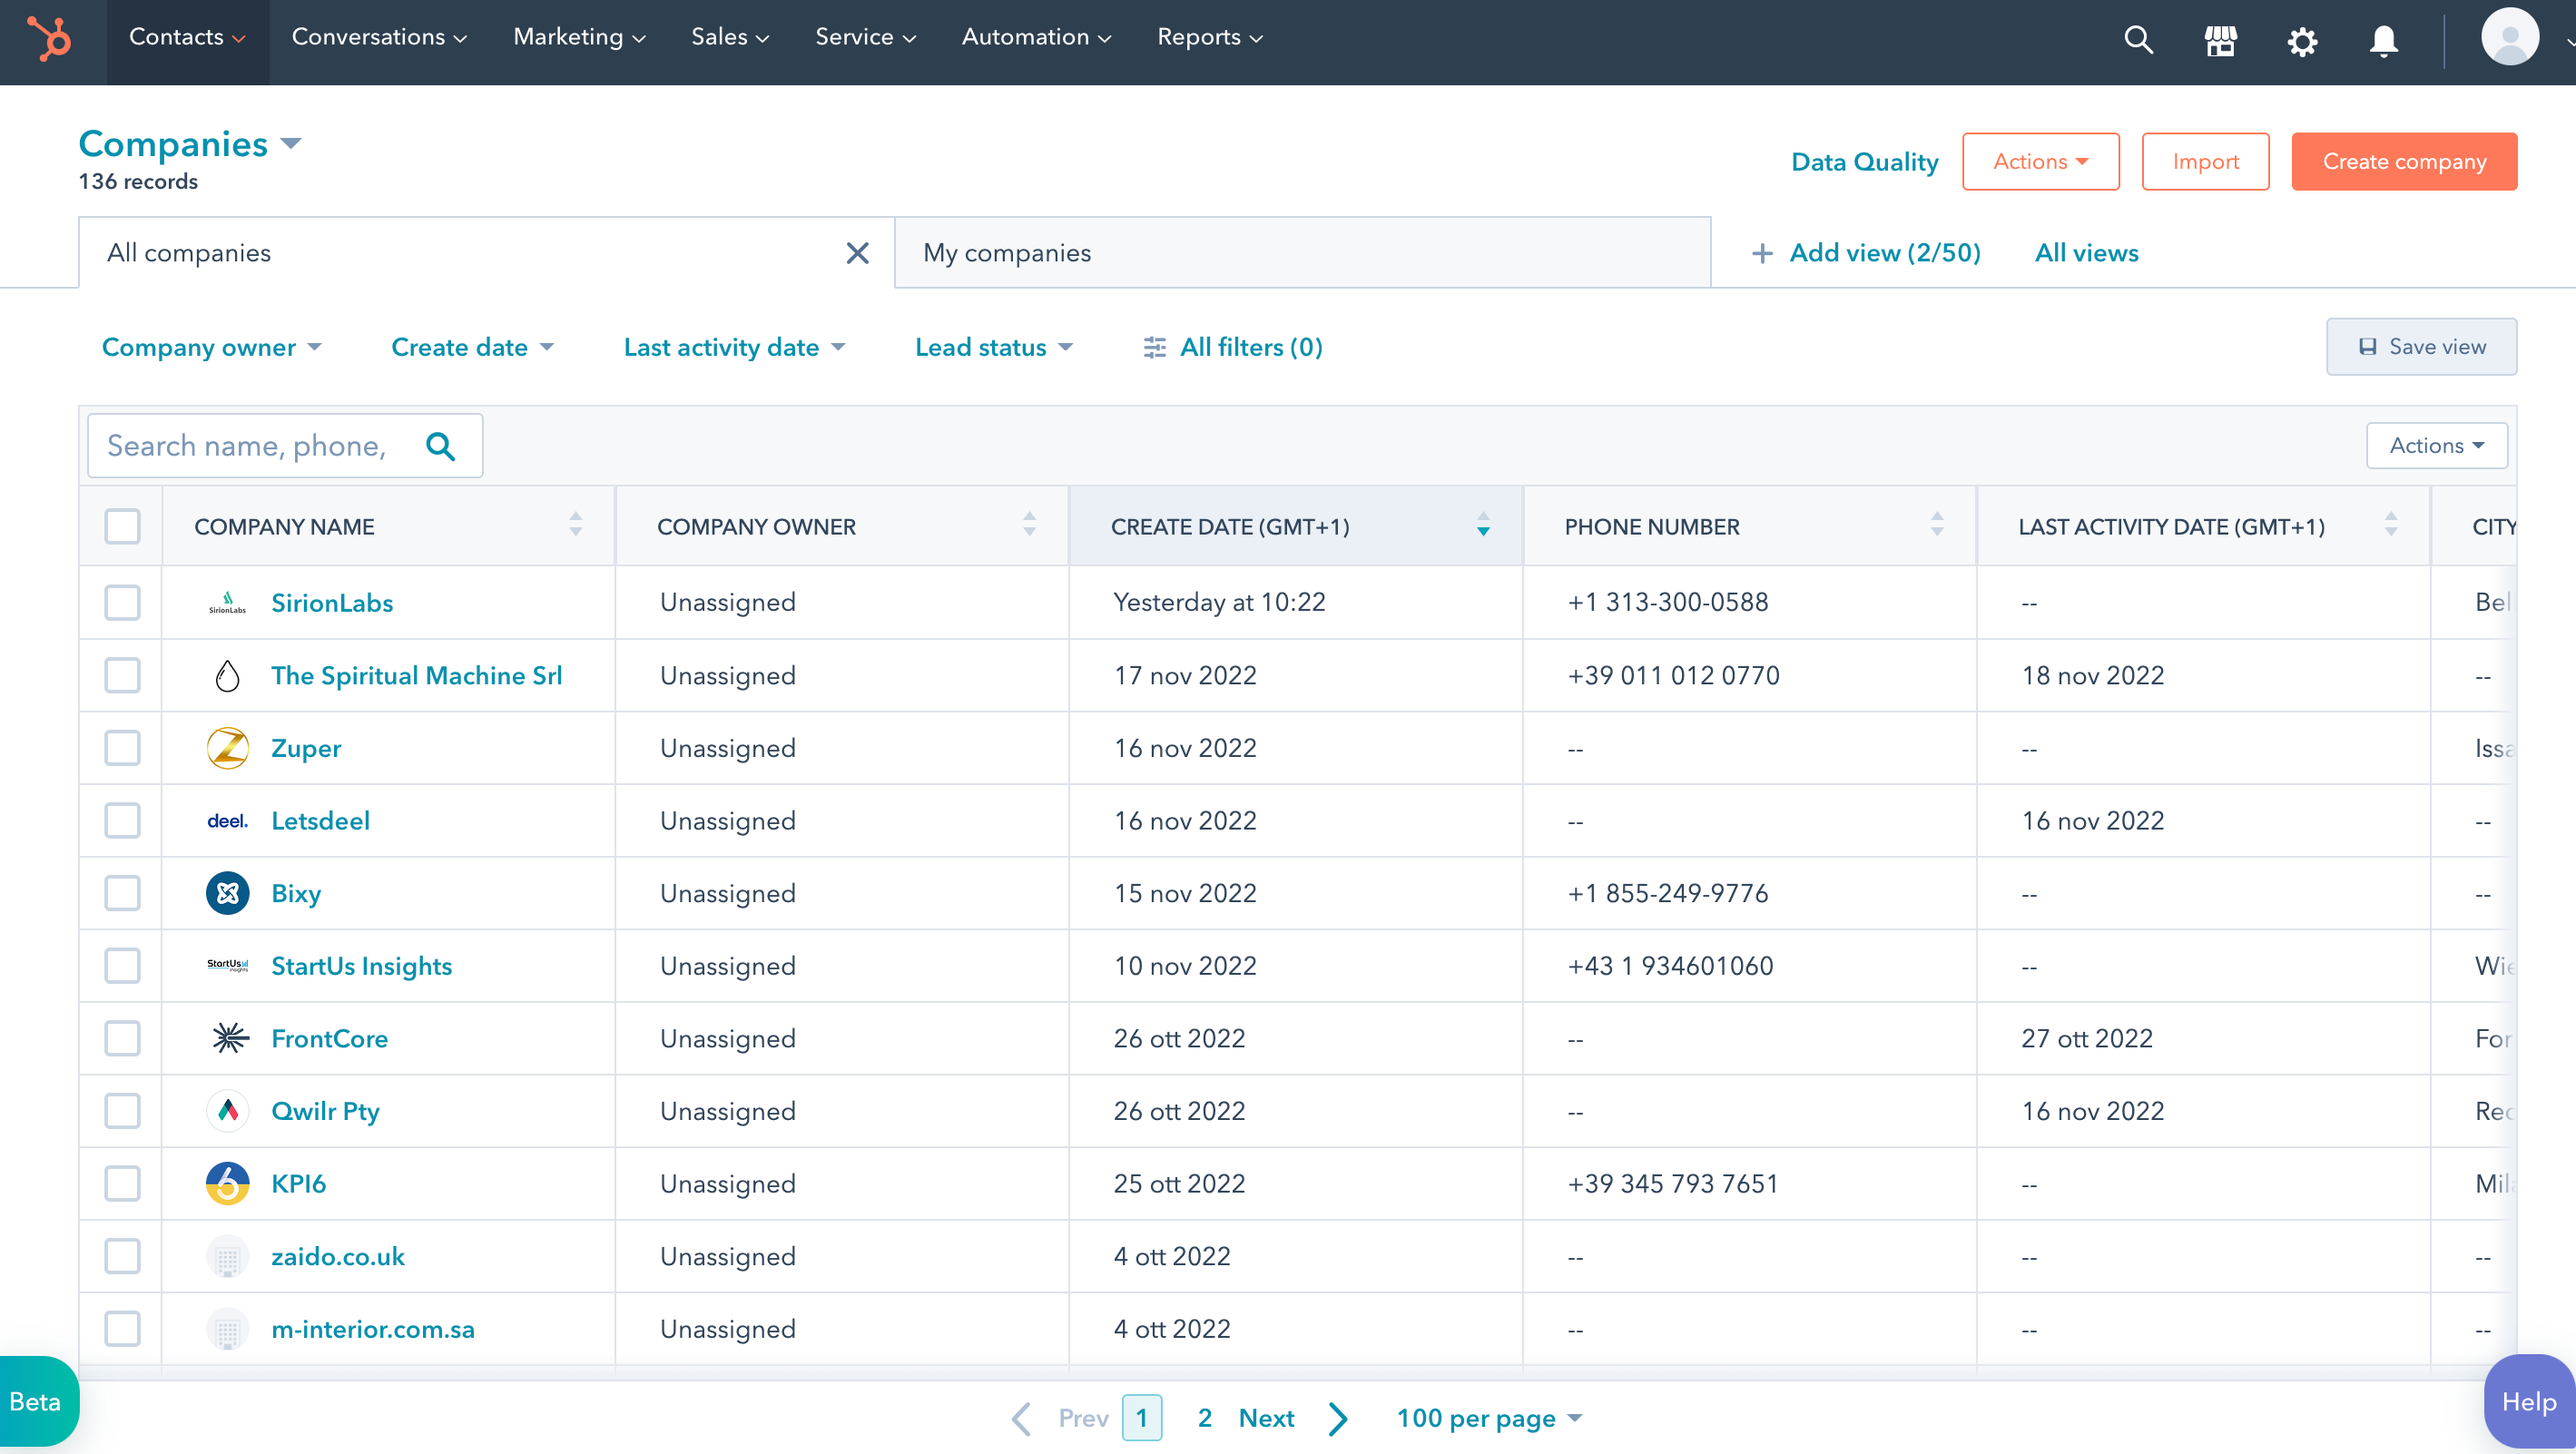The image size is (2576, 1454).
Task: Select the FrontCore row checkbox
Action: [122, 1039]
